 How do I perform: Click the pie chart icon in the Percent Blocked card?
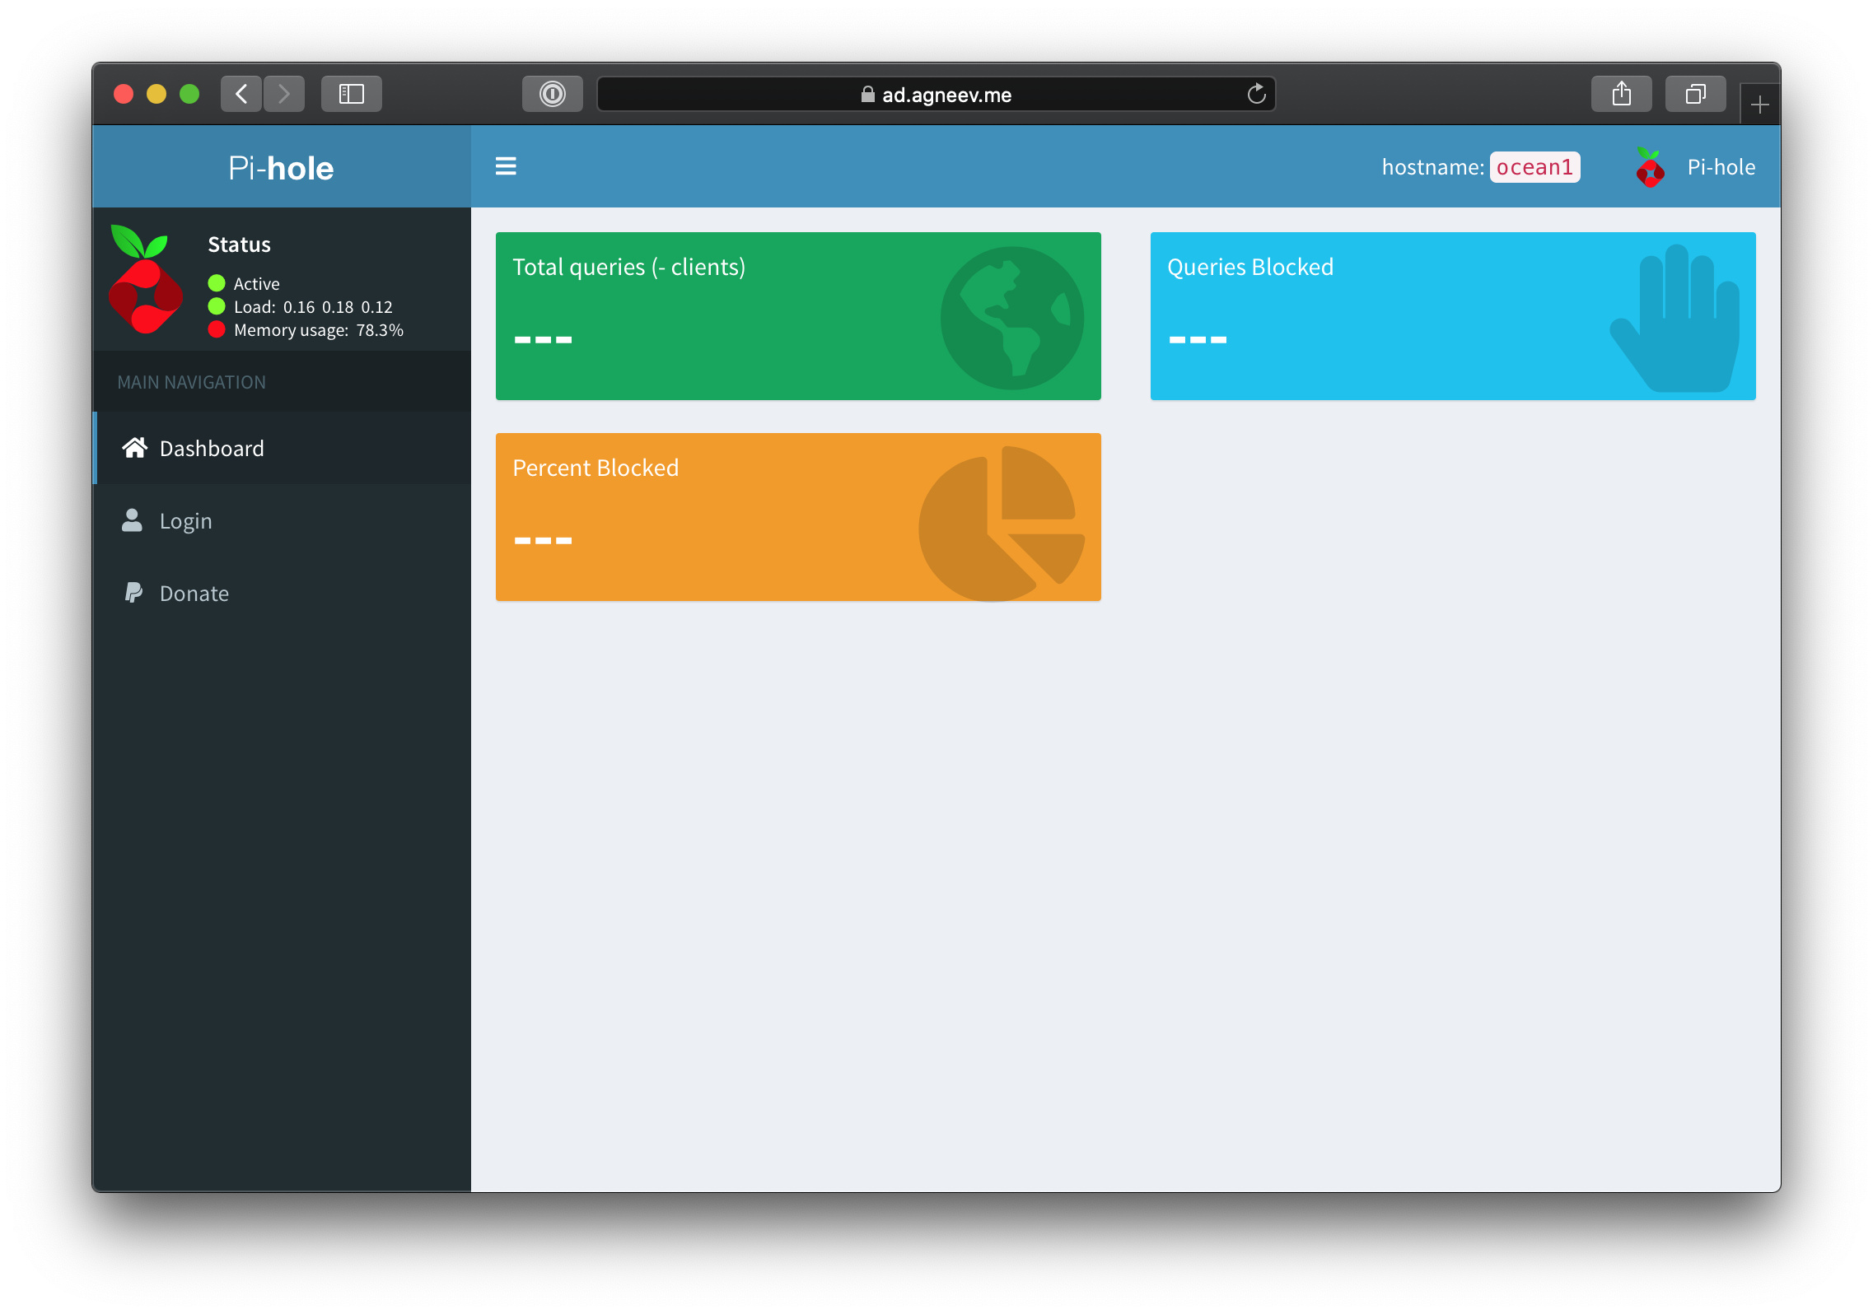click(x=1002, y=524)
